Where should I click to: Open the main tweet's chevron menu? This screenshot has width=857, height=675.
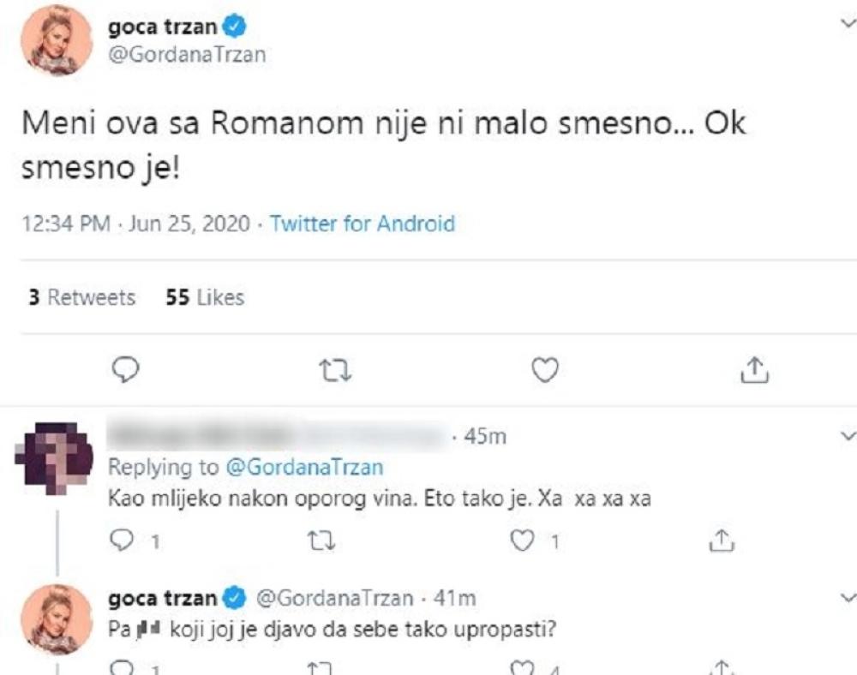click(846, 26)
